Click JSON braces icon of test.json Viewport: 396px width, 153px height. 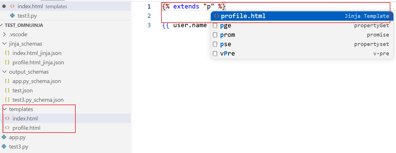click(x=7, y=90)
